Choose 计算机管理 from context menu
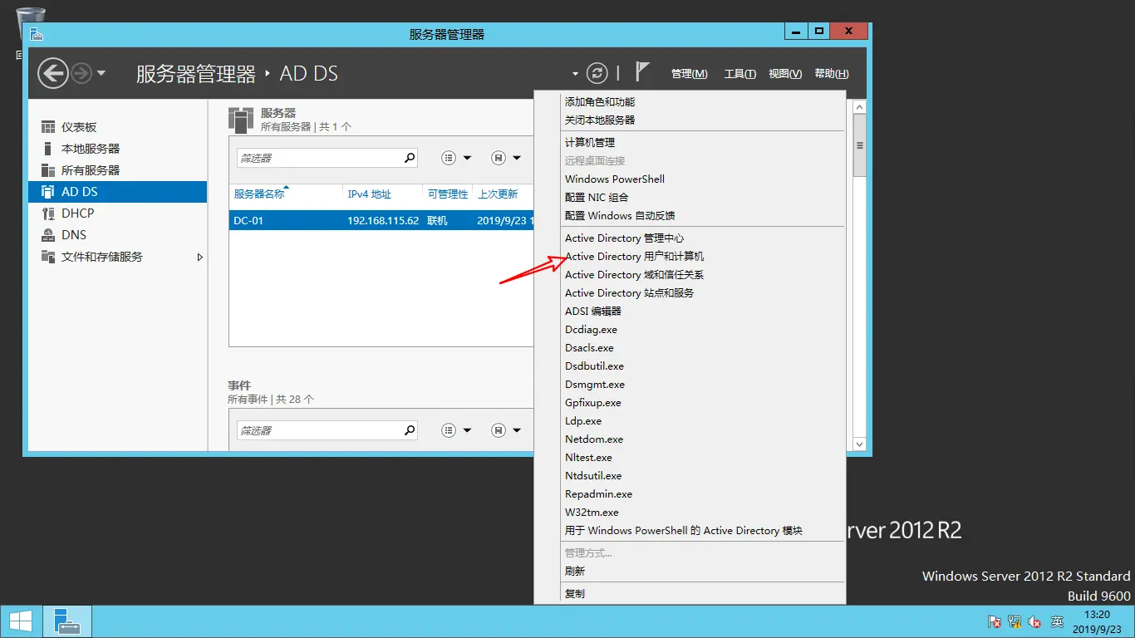This screenshot has width=1135, height=638. (x=690, y=143)
